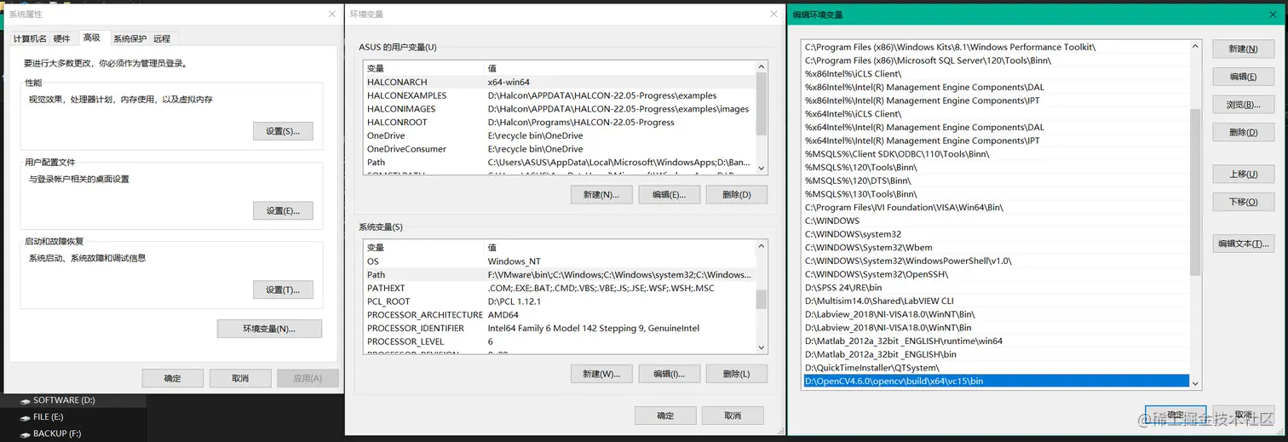
Task: Click 编辑(I)... for system variables
Action: pos(669,373)
